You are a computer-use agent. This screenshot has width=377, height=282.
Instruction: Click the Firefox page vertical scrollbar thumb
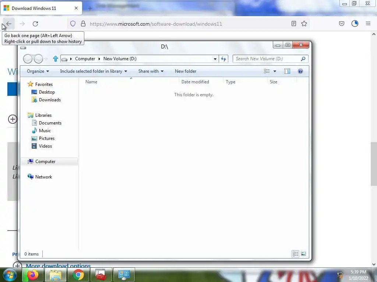tap(374, 164)
